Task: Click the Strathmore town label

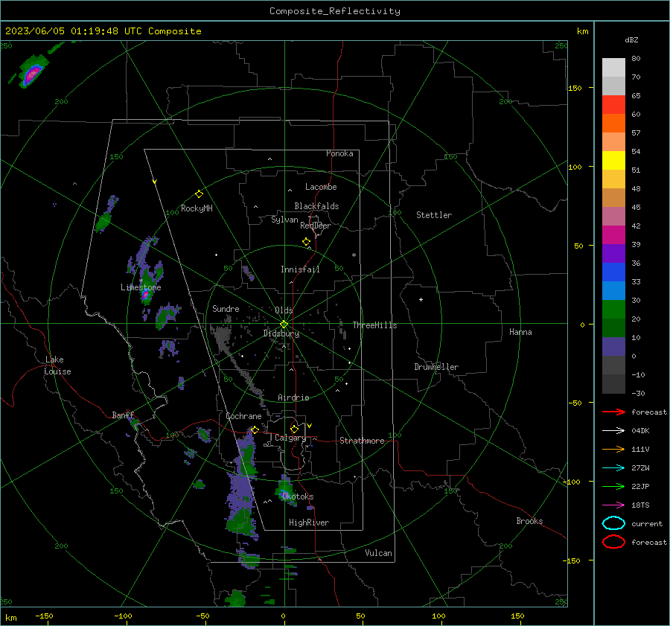Action: [x=362, y=441]
